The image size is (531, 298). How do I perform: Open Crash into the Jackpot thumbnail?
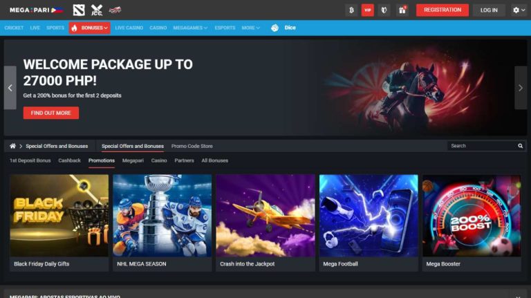(265, 215)
